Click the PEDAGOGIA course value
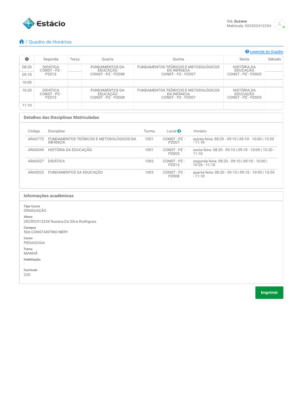Screen dimensions: 302x403 point(34,242)
